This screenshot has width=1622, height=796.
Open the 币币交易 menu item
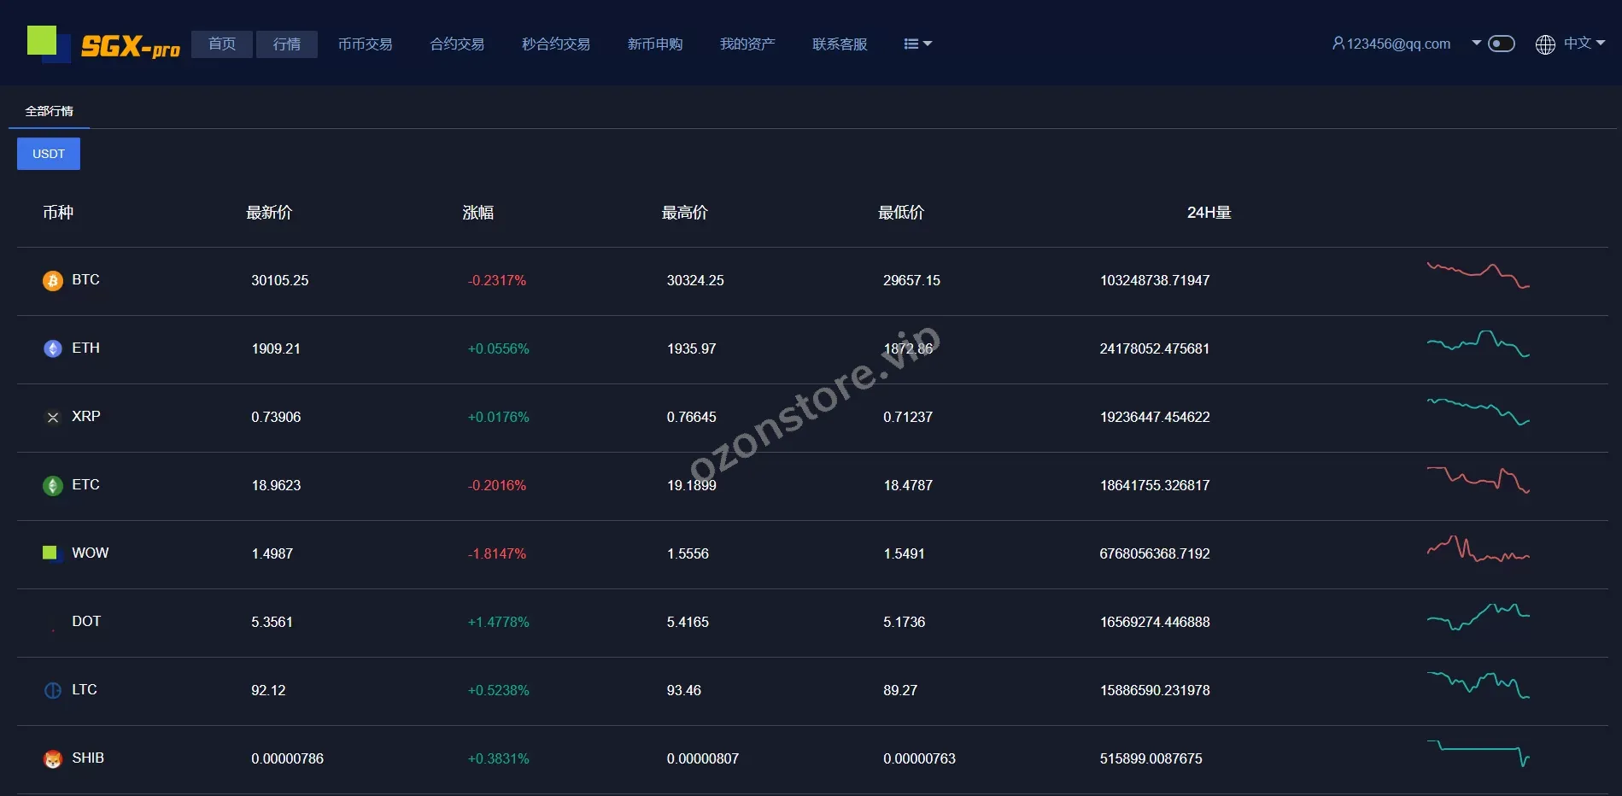point(365,44)
